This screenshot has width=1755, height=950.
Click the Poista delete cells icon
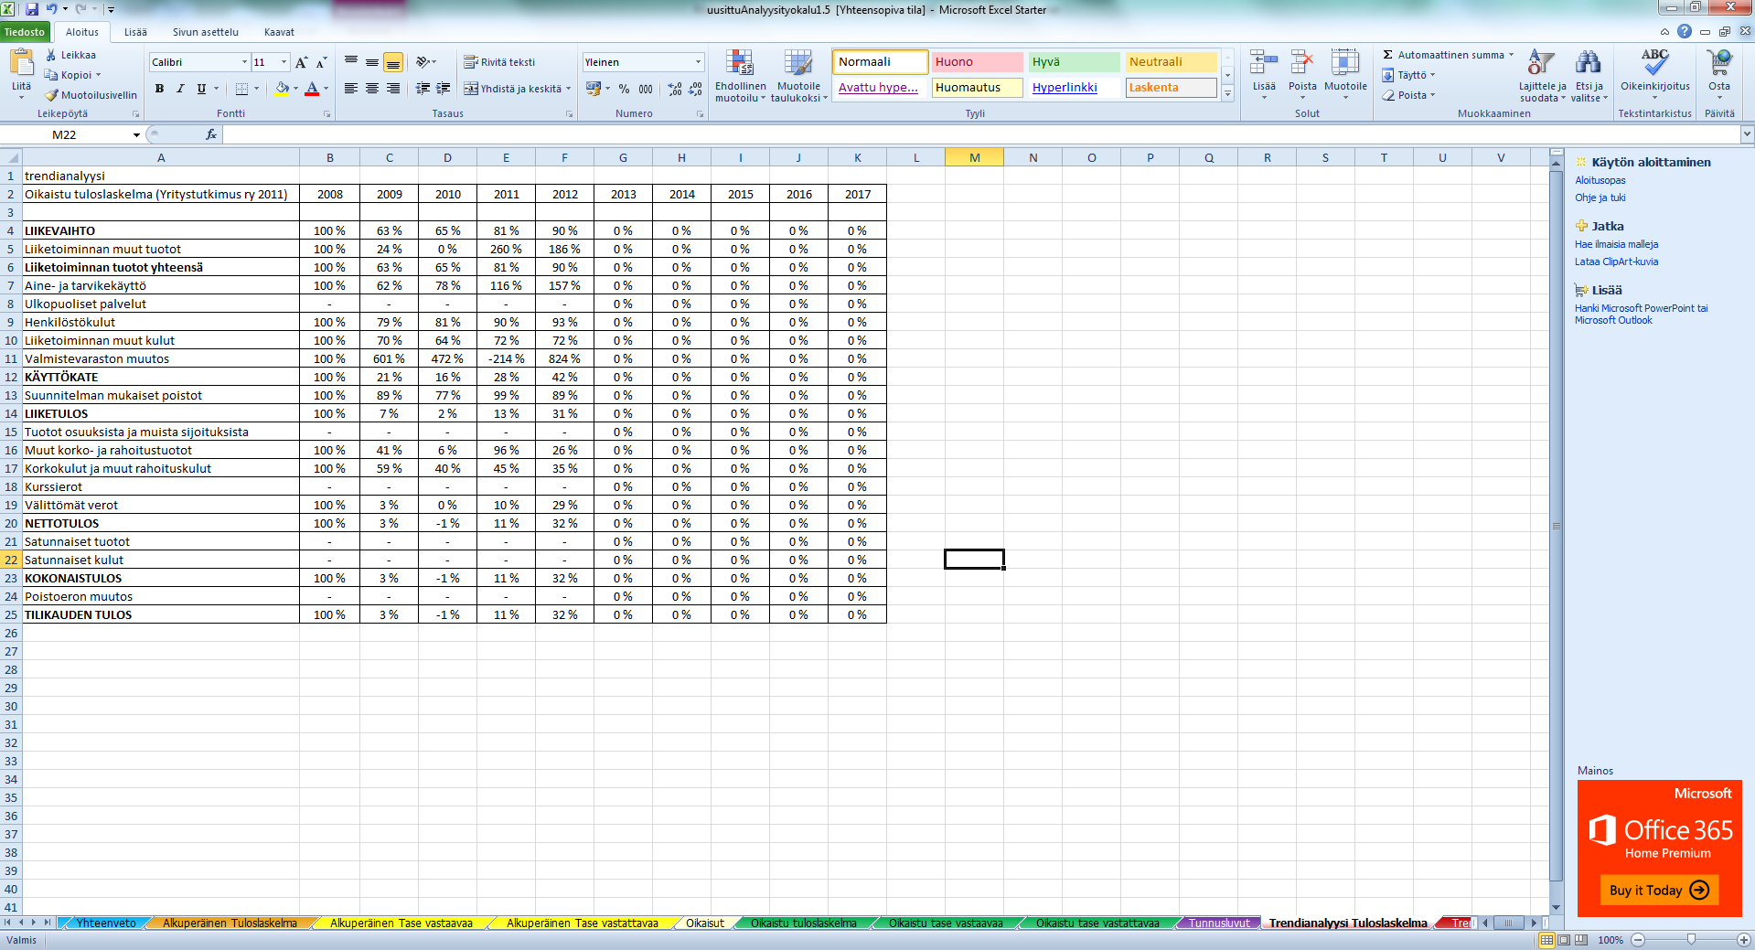click(x=1302, y=64)
